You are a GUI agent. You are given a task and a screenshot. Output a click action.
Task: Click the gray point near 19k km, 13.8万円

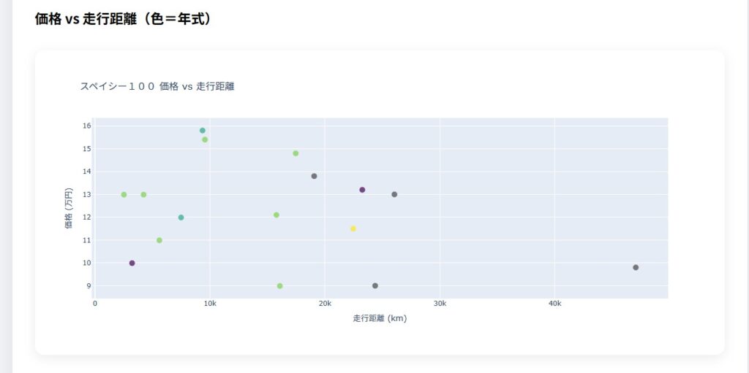click(314, 176)
